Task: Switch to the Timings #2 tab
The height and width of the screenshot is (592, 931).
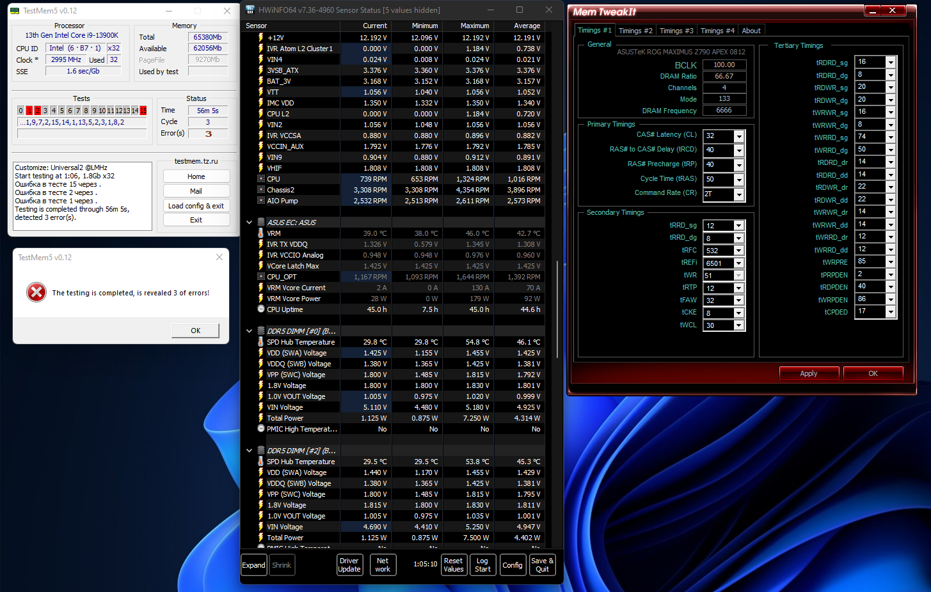Action: coord(635,31)
